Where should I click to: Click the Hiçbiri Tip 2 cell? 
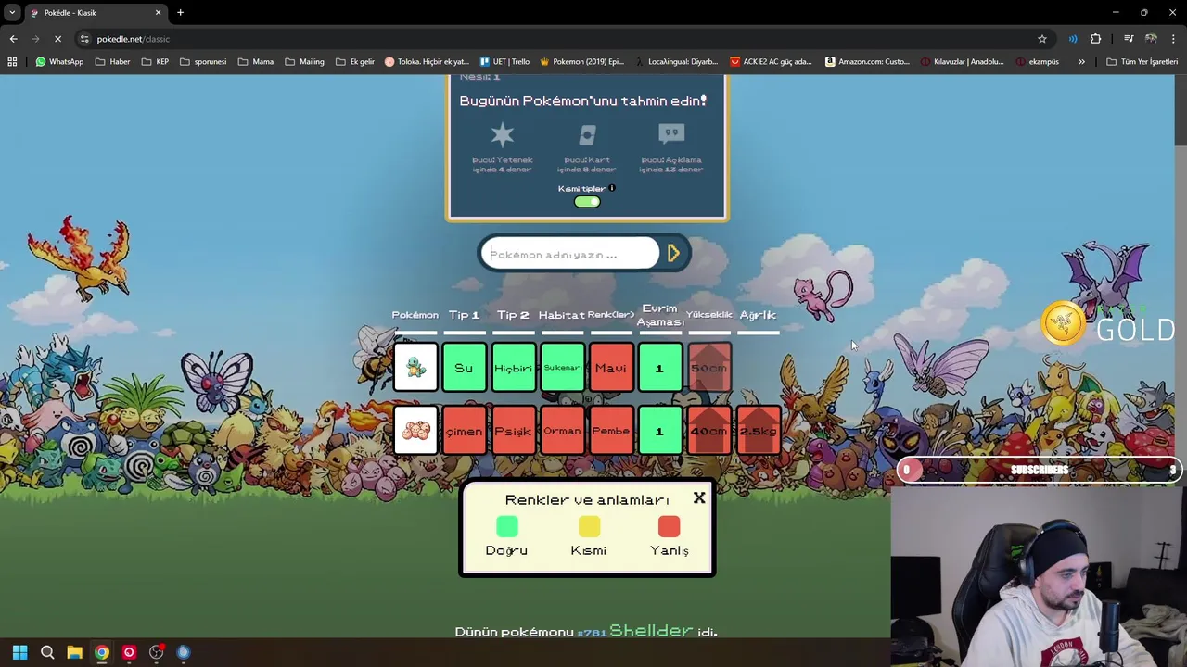(x=514, y=368)
